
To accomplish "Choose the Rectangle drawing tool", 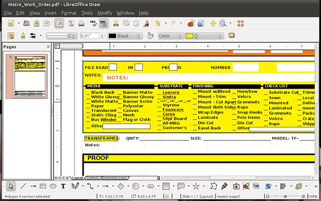I will (43, 186).
